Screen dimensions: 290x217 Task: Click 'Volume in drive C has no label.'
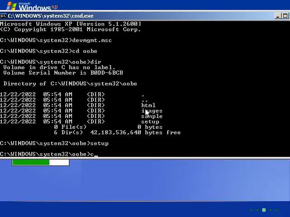tap(59, 67)
